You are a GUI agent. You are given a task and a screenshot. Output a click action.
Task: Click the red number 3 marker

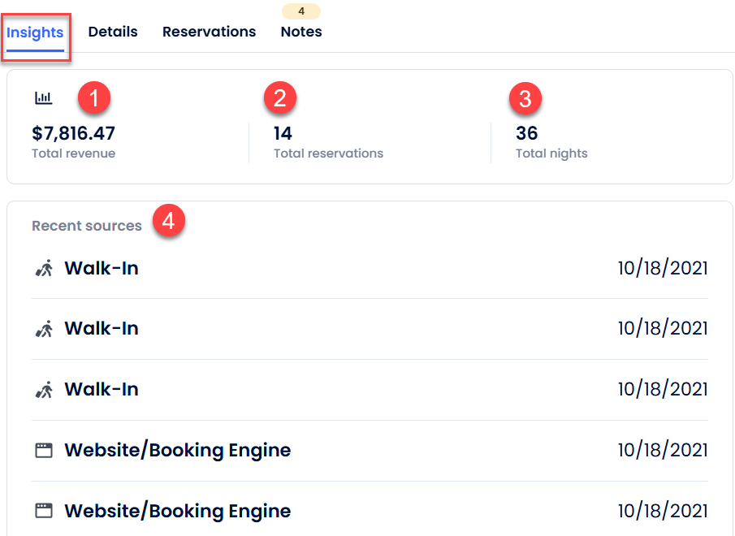[525, 99]
